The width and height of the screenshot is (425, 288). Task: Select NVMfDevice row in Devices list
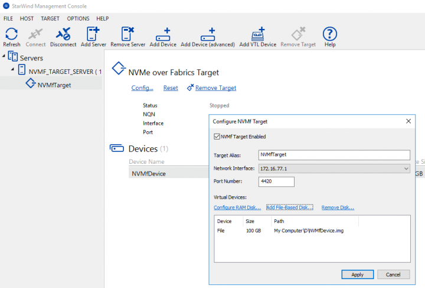pyautogui.click(x=169, y=173)
